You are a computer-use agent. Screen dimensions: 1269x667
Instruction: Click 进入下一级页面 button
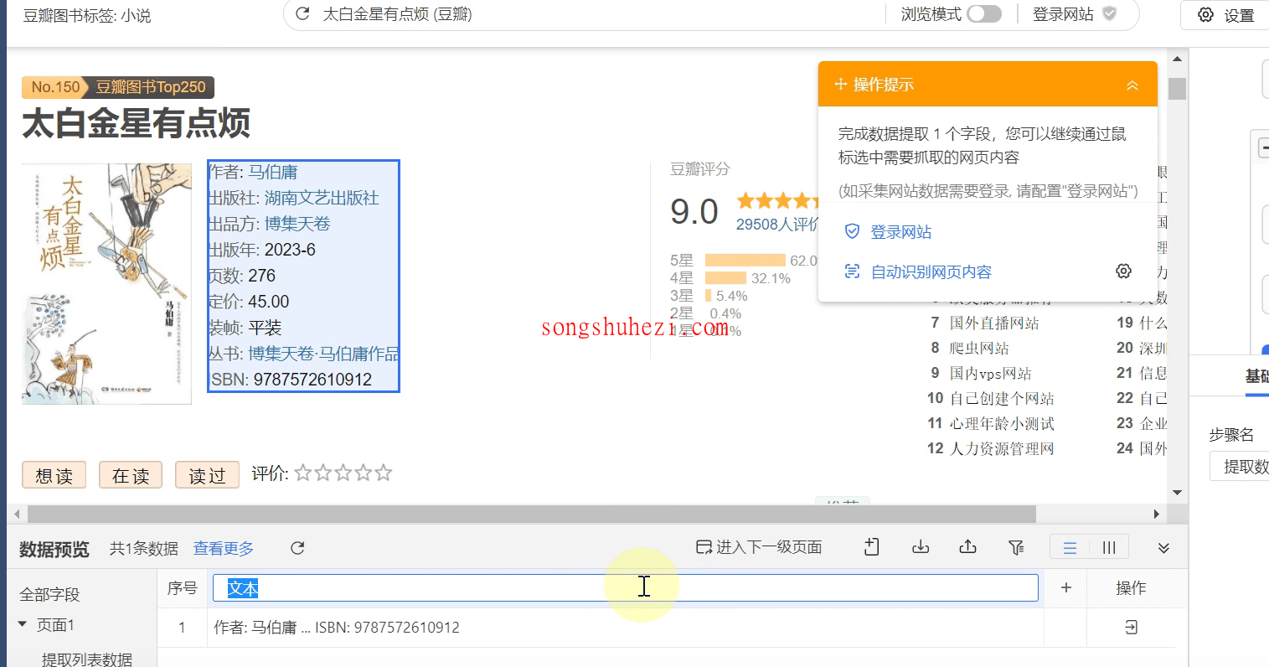tap(759, 547)
